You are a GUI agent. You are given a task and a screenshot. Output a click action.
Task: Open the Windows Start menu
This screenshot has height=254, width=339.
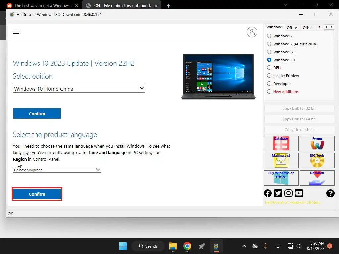pos(123,246)
